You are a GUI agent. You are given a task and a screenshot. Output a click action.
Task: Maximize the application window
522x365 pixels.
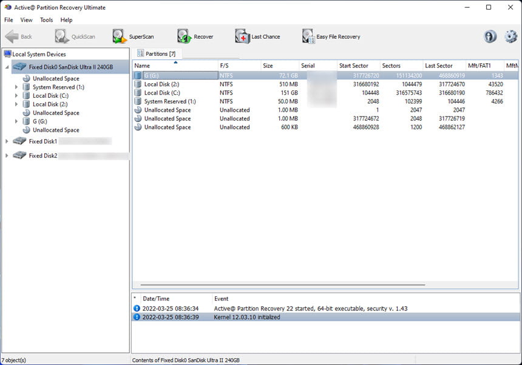coord(489,7)
